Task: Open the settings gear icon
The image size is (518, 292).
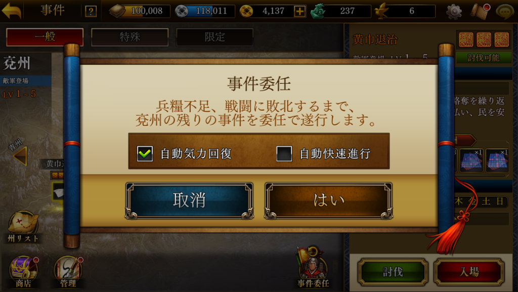Action: pyautogui.click(x=454, y=11)
